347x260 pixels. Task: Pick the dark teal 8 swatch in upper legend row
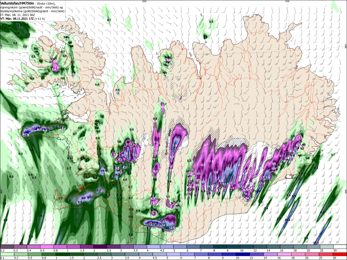pos(220,247)
